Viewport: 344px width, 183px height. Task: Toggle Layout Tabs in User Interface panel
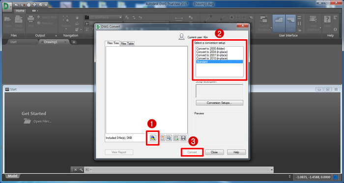[291, 24]
